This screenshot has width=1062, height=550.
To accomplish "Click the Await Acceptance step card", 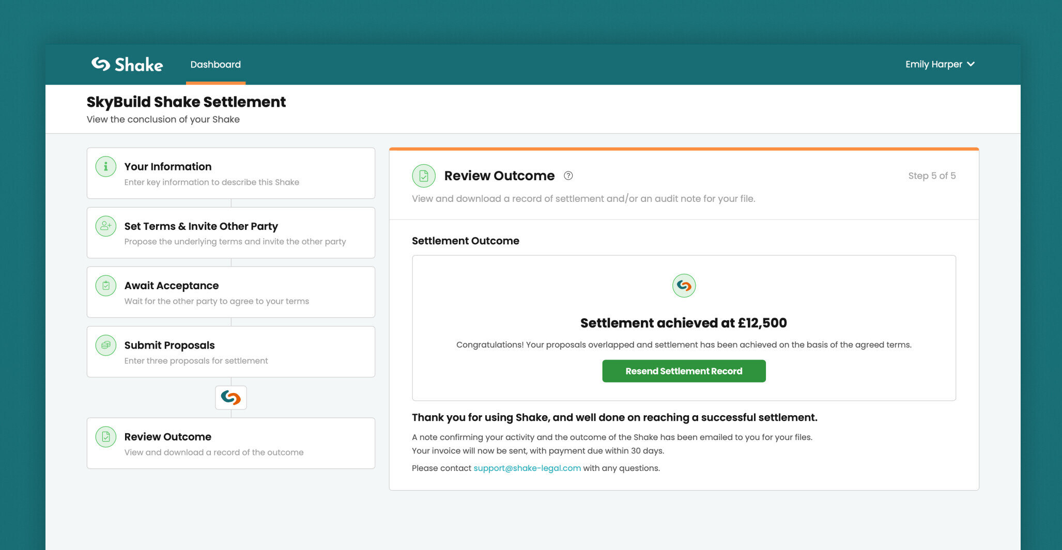I will click(230, 292).
